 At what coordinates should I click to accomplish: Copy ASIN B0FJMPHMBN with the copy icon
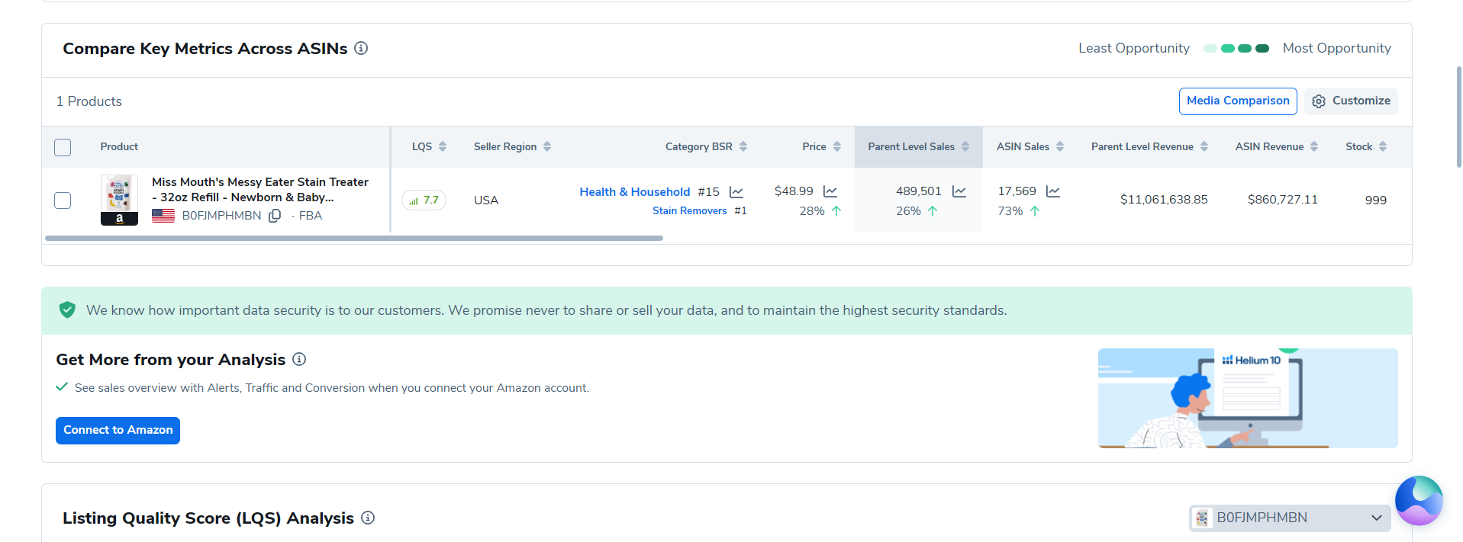[x=275, y=216]
